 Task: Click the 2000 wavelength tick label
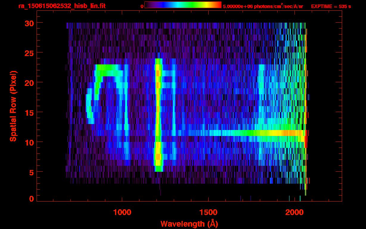(x=294, y=212)
